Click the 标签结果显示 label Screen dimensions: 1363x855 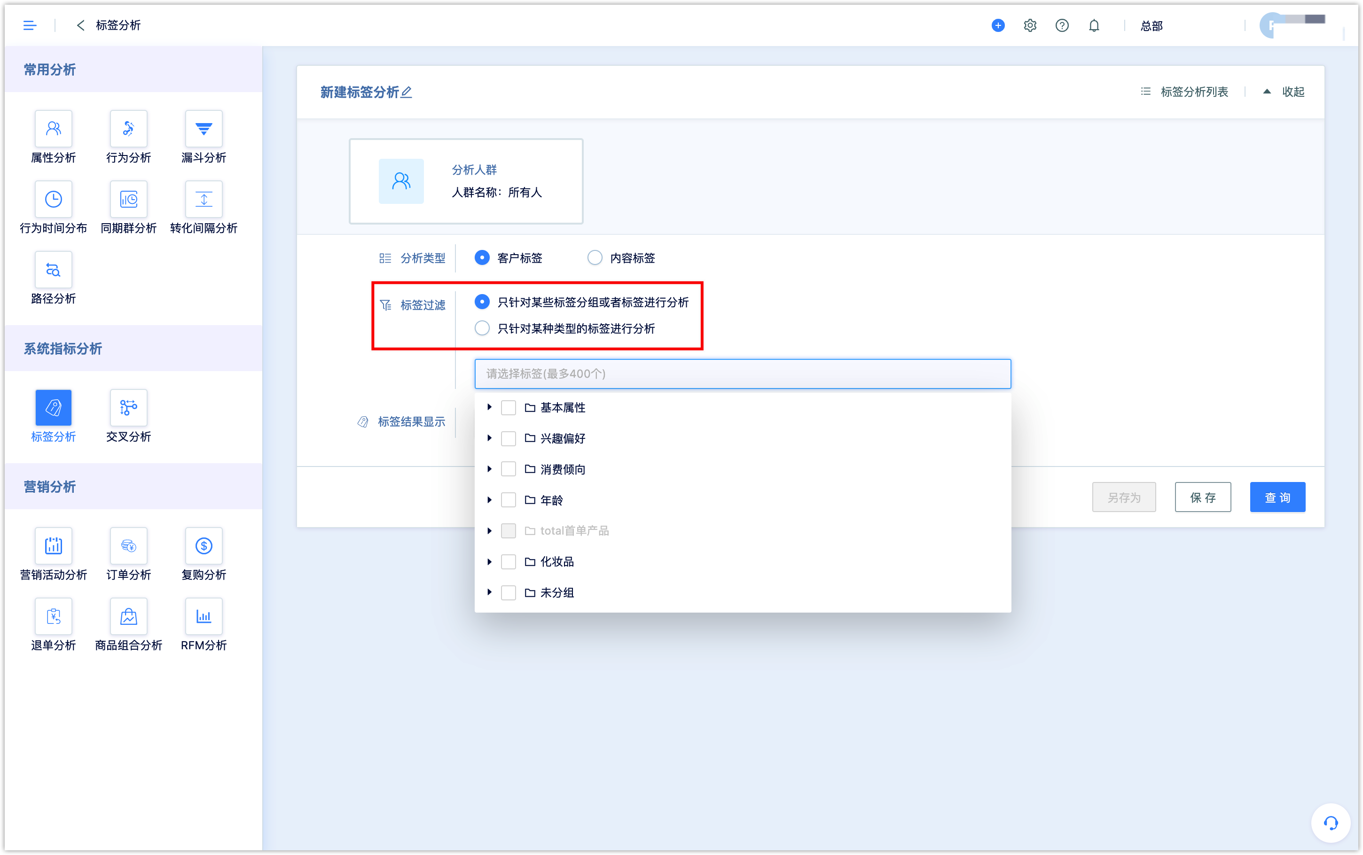pos(411,422)
